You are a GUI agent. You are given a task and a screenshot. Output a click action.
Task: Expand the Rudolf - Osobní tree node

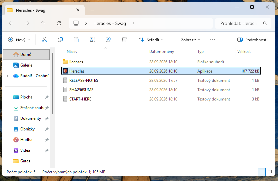tap(7, 76)
